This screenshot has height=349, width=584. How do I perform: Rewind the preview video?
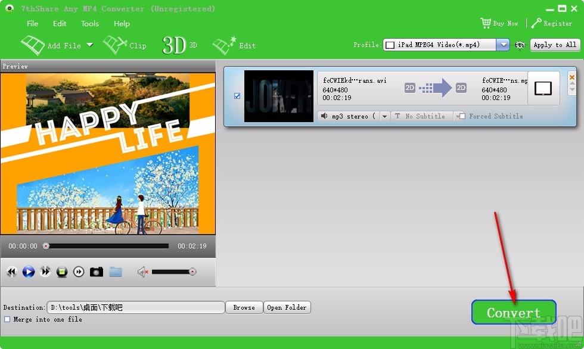coord(11,272)
